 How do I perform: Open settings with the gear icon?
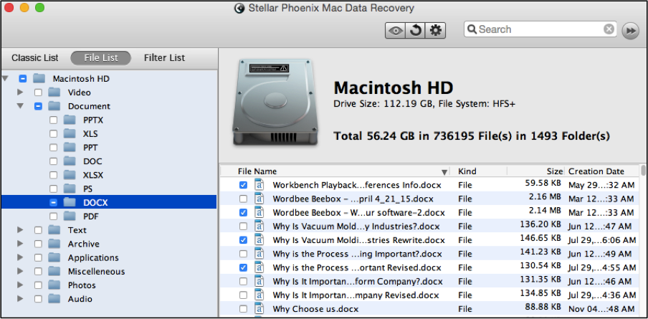pyautogui.click(x=435, y=31)
